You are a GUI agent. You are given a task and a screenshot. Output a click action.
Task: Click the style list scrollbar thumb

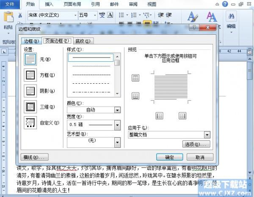(117, 63)
